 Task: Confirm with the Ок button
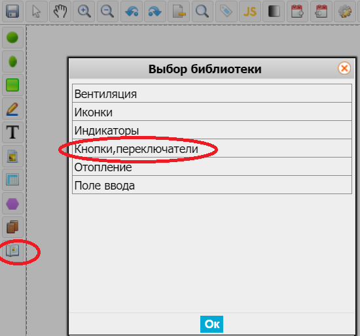211,324
